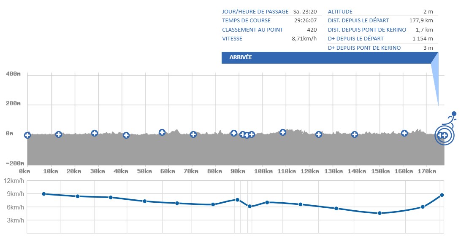Click the lowest speed point near 150km
Viewport: 461px width, 236px height.
coord(380,213)
